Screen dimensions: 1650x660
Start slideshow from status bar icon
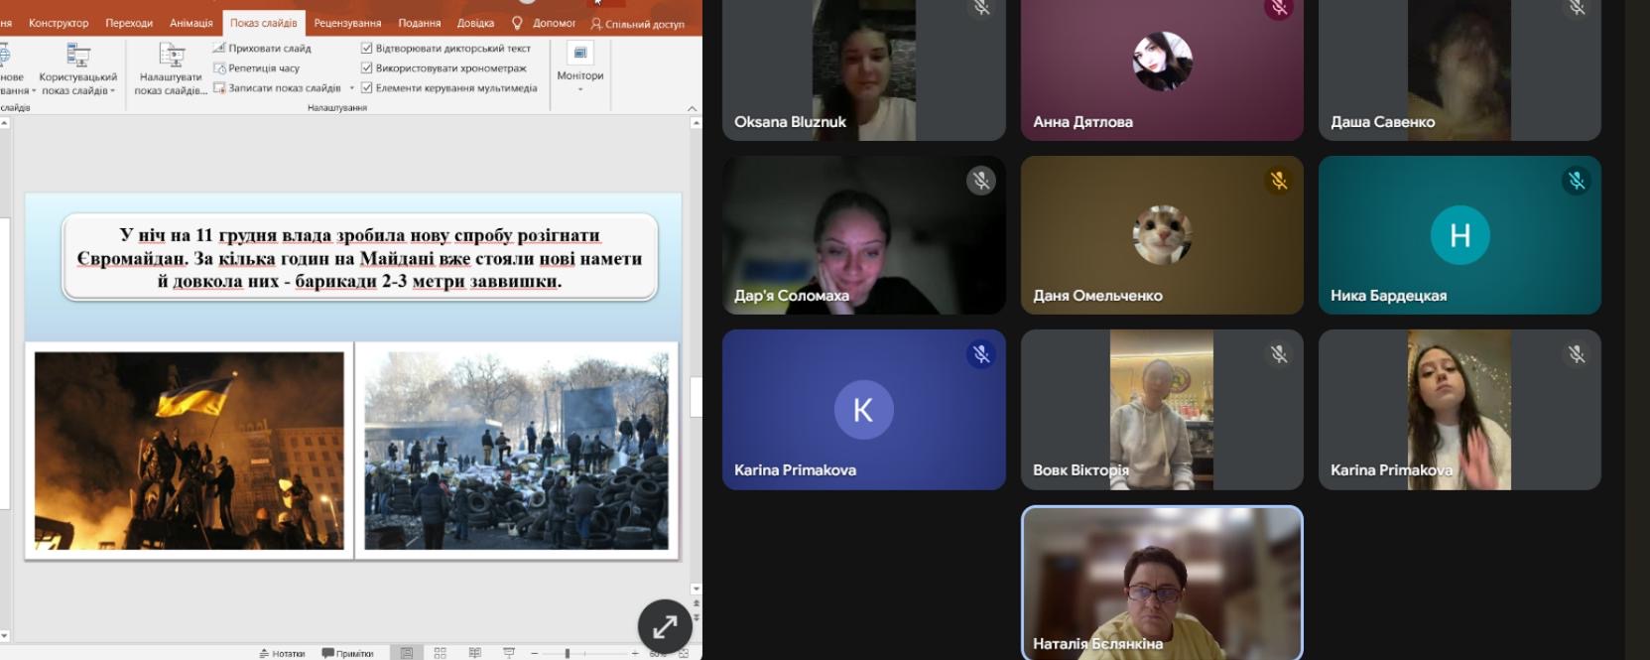tap(509, 653)
